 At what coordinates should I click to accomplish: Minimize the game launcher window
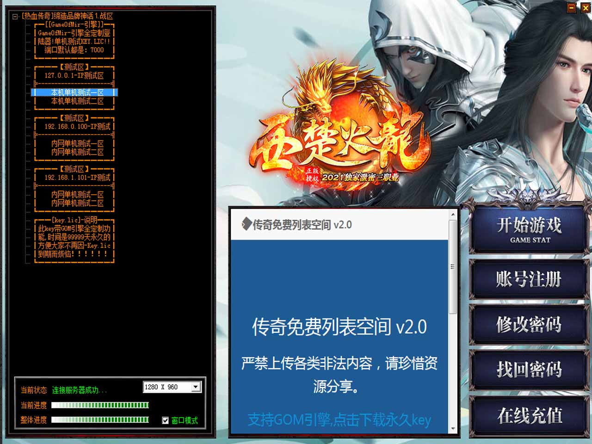[572, 7]
